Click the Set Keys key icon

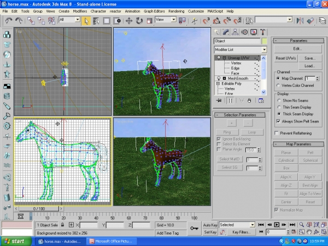tap(194, 228)
